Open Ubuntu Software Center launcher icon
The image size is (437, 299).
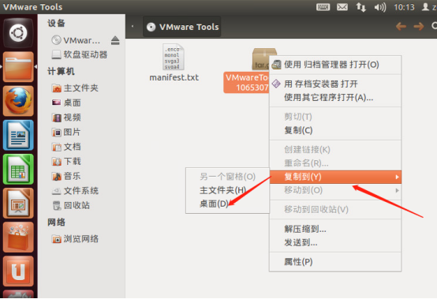click(x=18, y=237)
